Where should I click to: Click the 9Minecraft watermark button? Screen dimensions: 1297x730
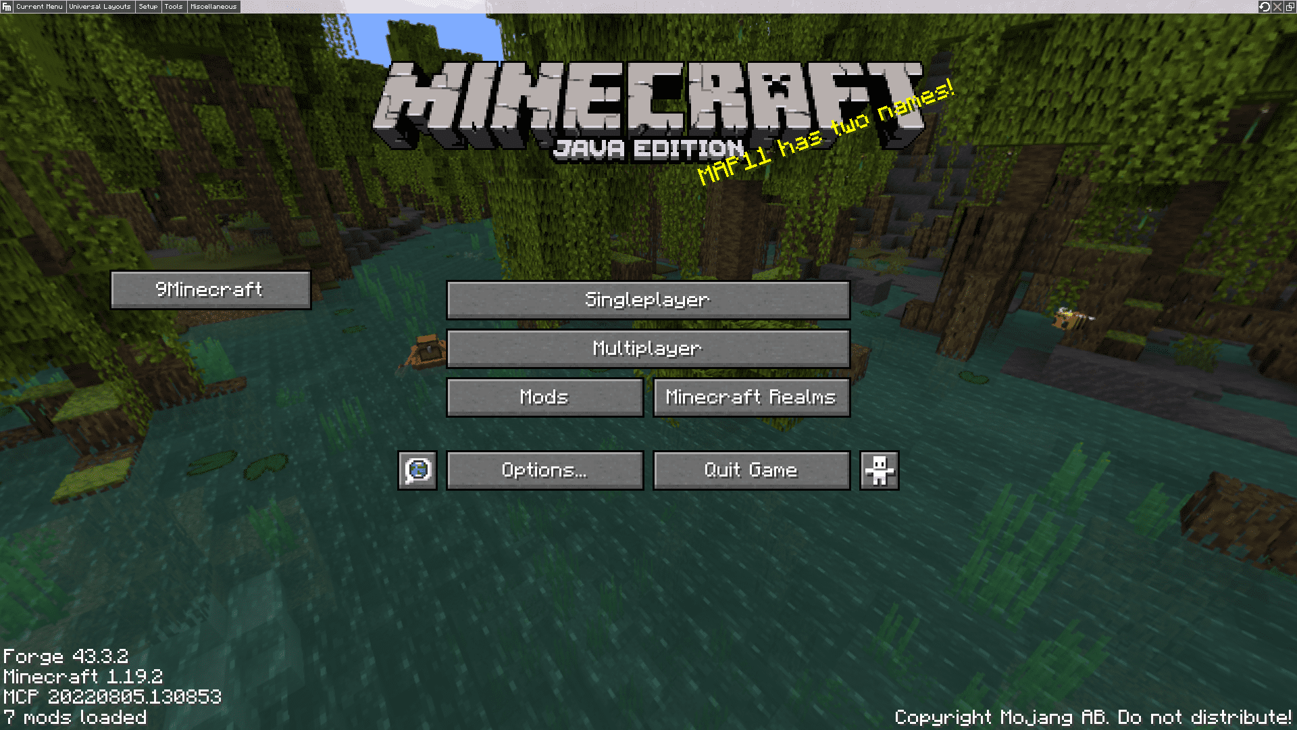point(210,289)
